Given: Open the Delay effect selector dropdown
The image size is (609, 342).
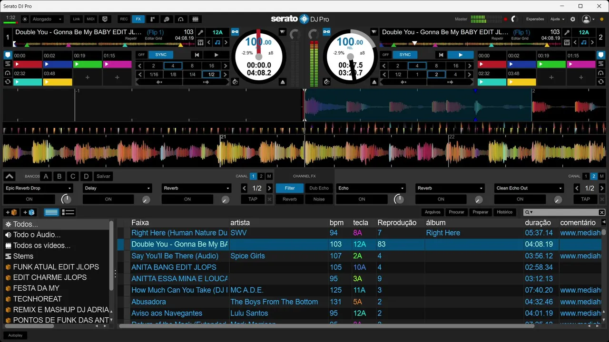Looking at the screenshot, I should click(117, 188).
